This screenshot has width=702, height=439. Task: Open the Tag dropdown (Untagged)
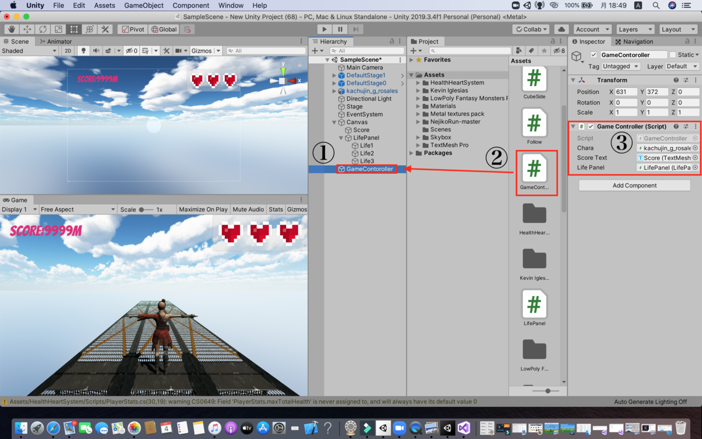pos(621,67)
